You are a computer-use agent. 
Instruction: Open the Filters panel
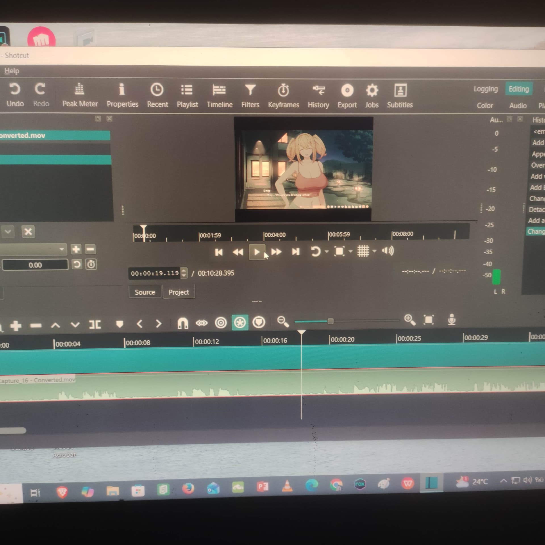click(x=250, y=96)
